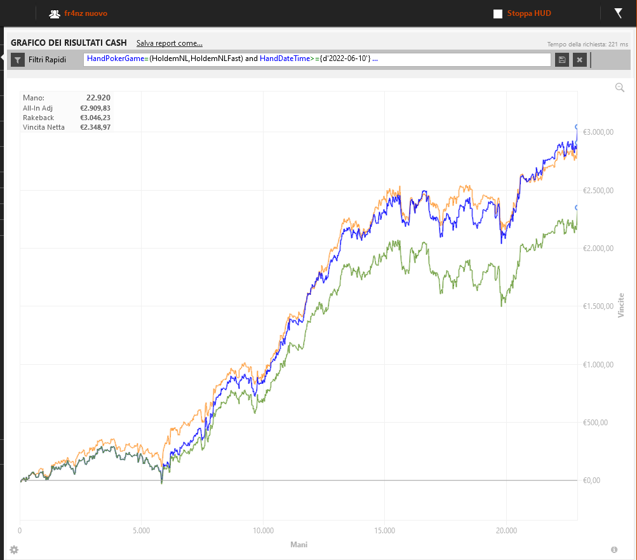Screen dimensions: 637x560
Task: Click the Vincita Netta legend label
Action: [43, 127]
